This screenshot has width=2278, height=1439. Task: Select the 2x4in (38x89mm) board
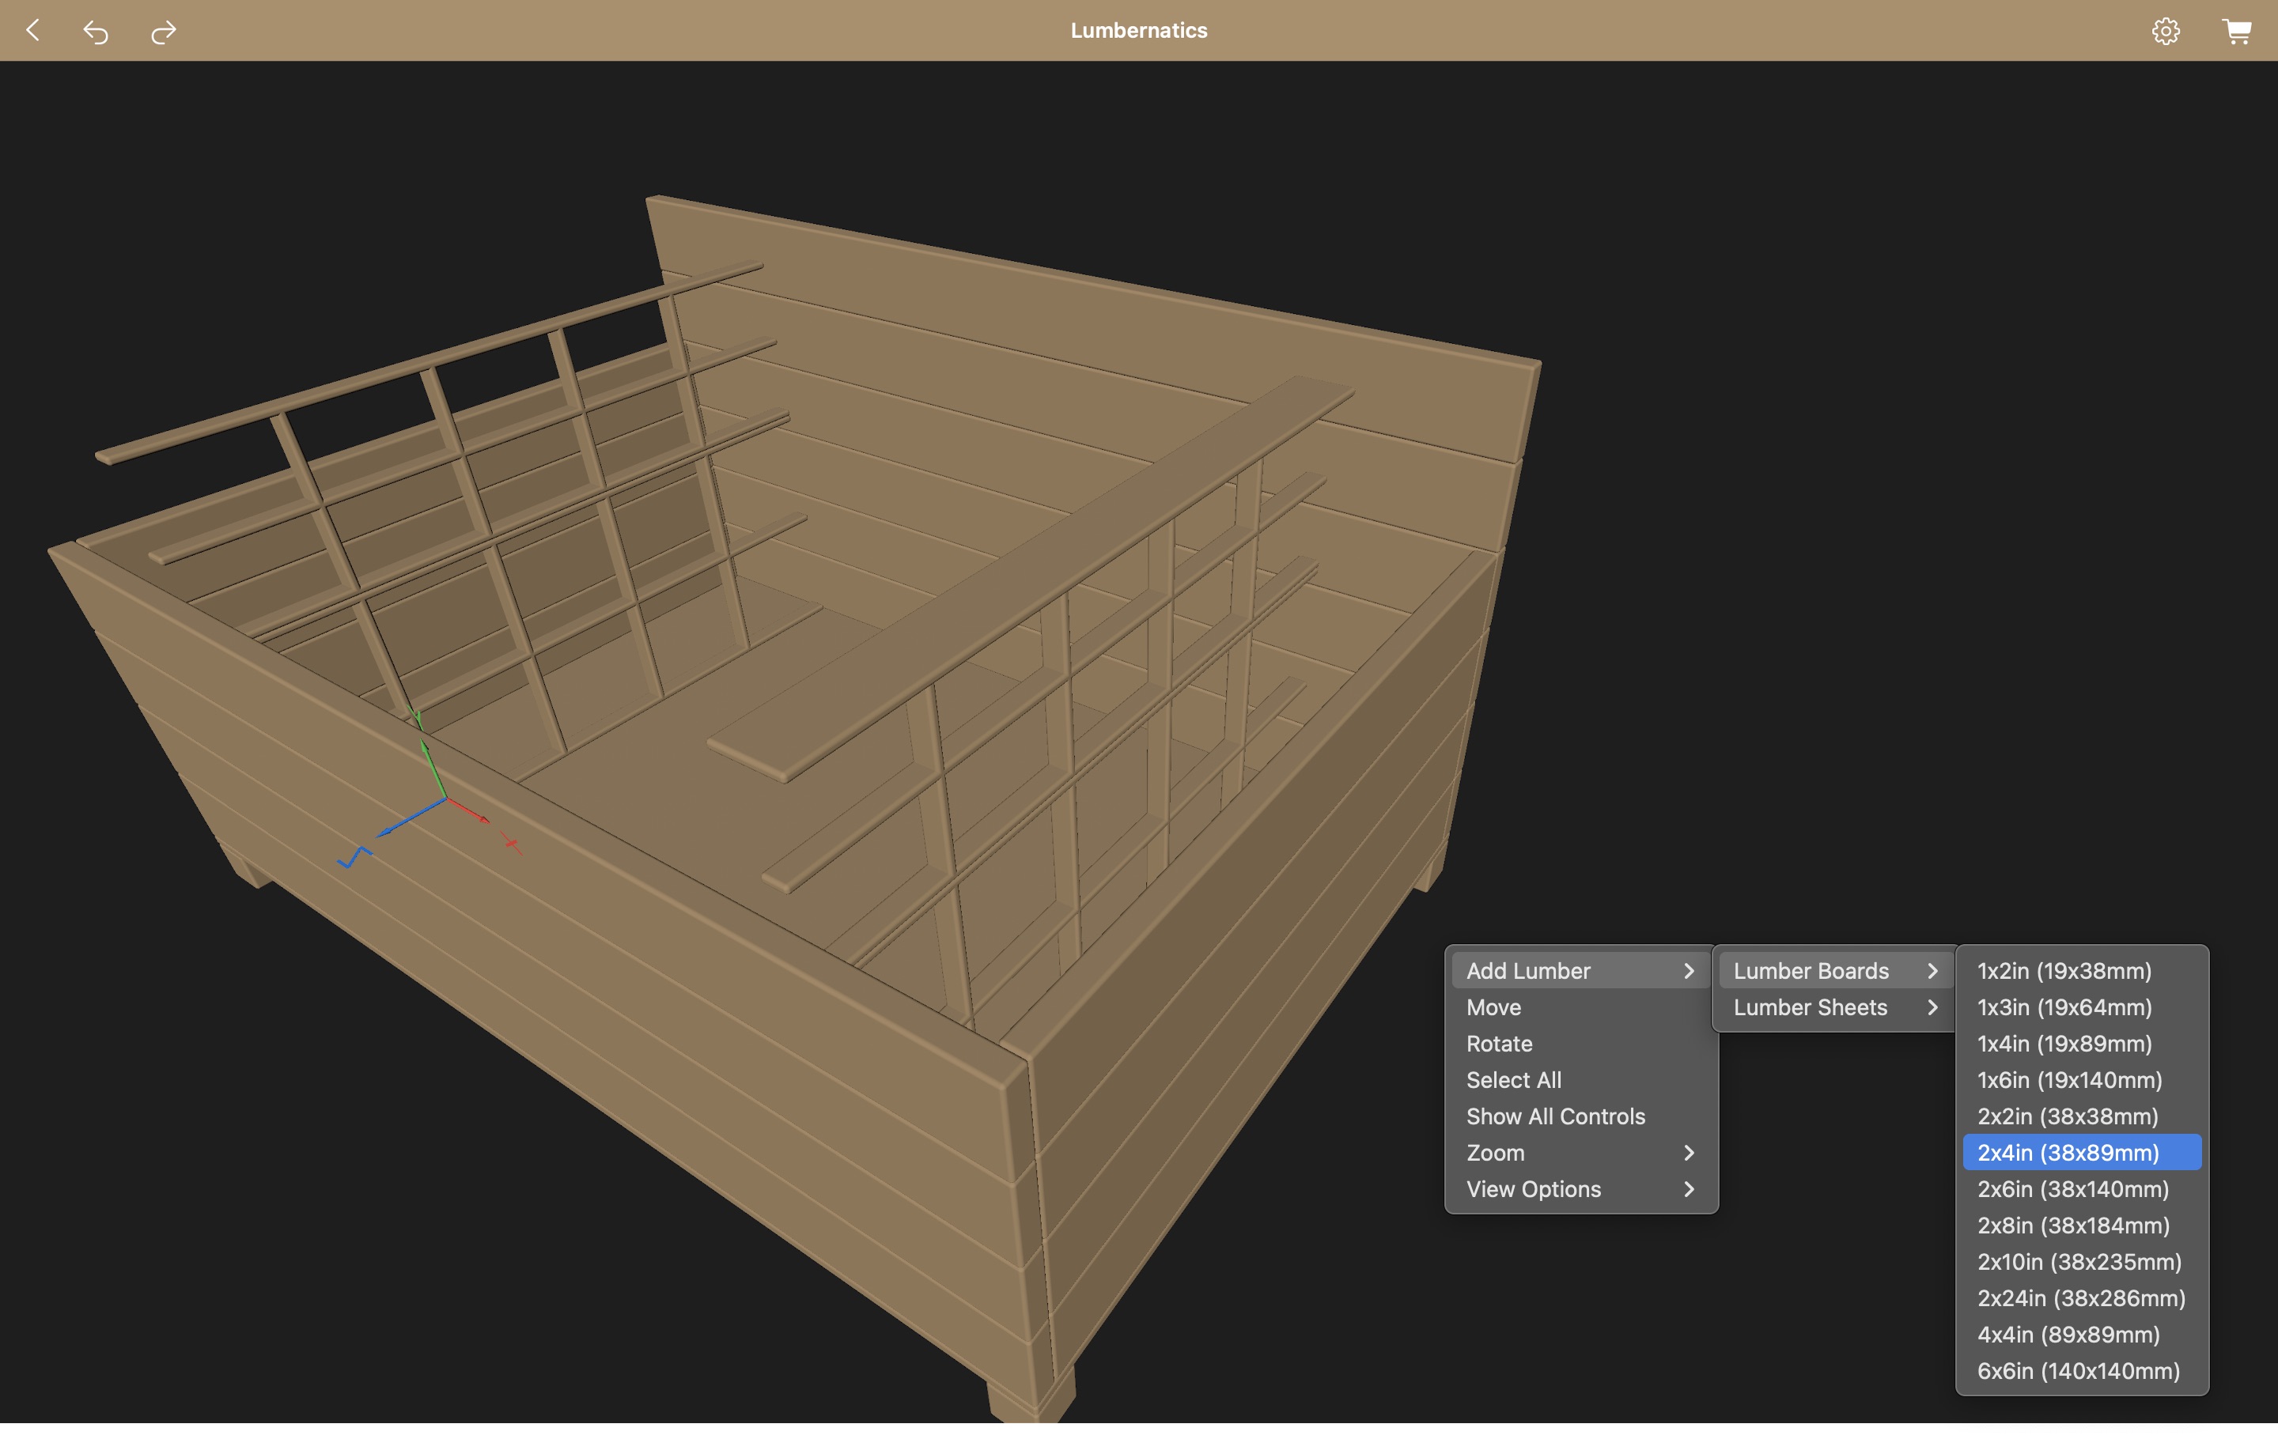coord(2068,1153)
